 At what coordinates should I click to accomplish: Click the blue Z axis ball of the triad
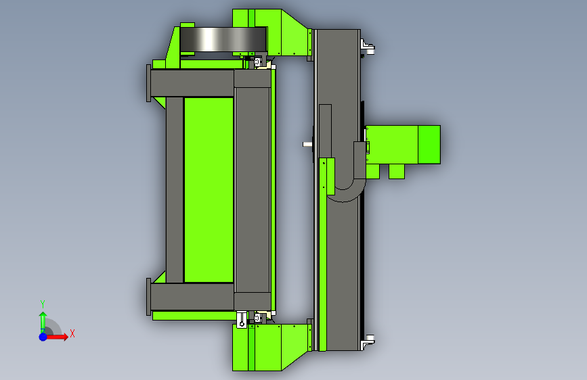43,337
